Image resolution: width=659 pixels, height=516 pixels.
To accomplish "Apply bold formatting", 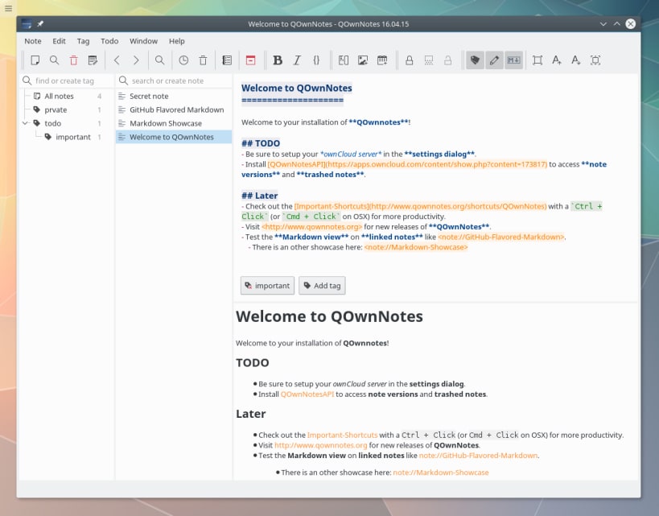I will [278, 60].
